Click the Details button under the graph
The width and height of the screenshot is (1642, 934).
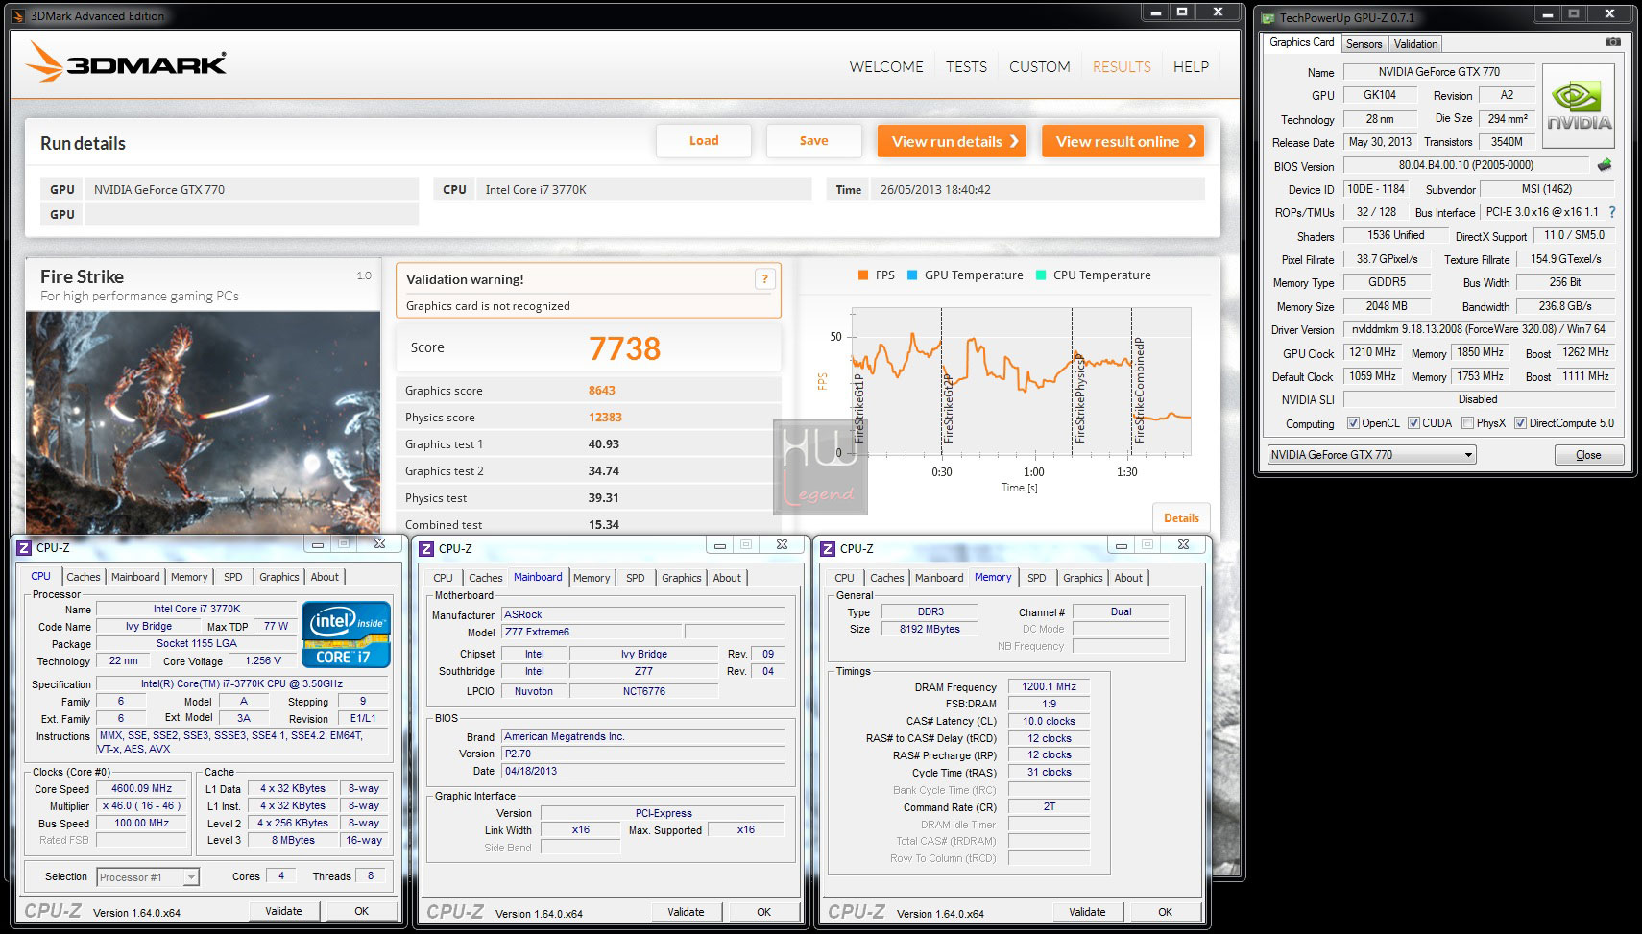point(1181,517)
